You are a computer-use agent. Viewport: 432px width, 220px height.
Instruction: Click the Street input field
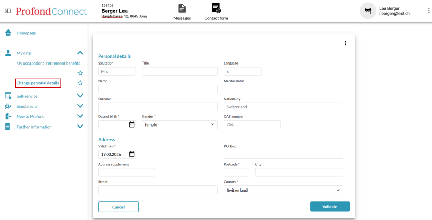click(158, 190)
